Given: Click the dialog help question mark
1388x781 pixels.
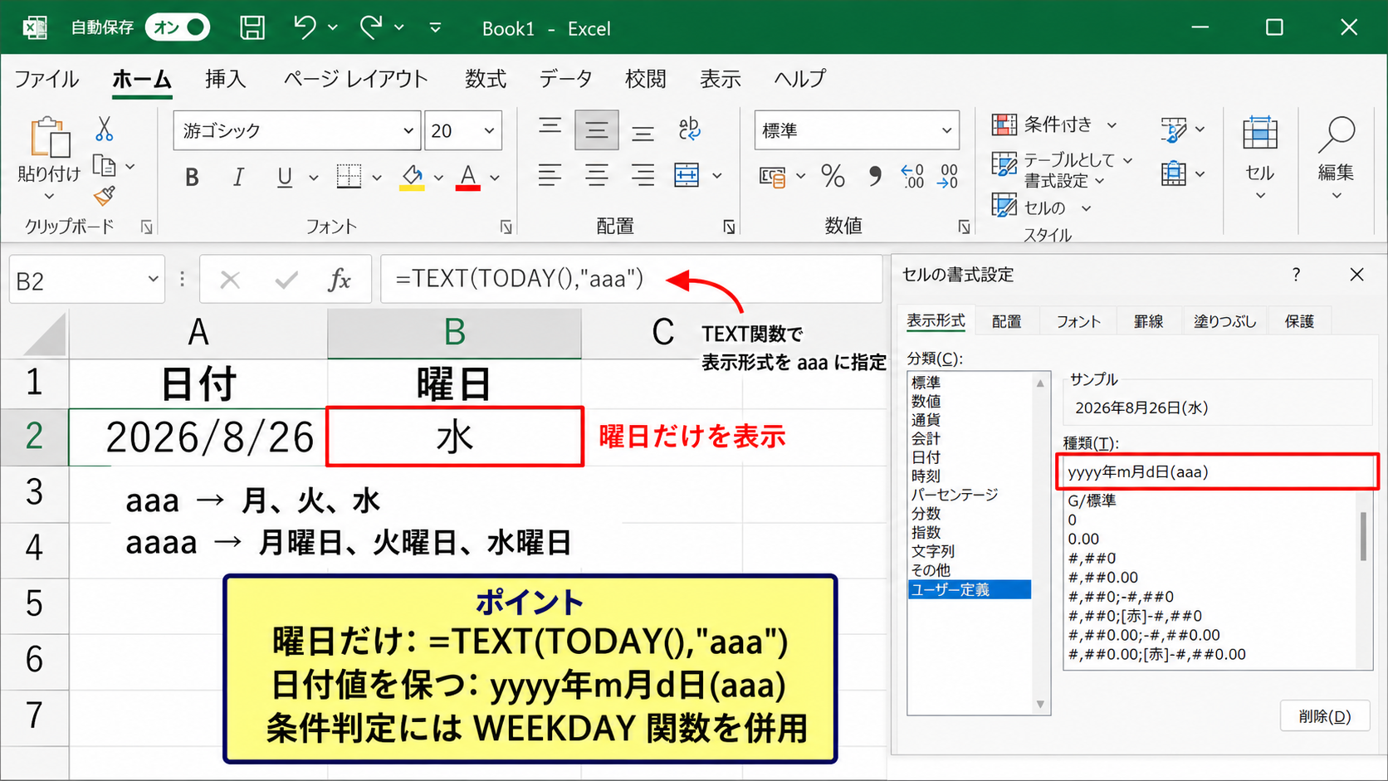Looking at the screenshot, I should click(1297, 275).
